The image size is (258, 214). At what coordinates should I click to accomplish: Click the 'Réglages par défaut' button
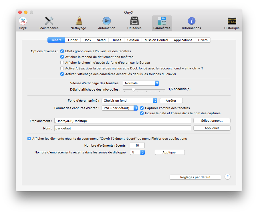[195, 177]
